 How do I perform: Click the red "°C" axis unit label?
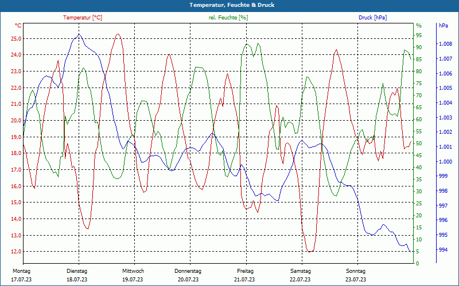(x=18, y=26)
